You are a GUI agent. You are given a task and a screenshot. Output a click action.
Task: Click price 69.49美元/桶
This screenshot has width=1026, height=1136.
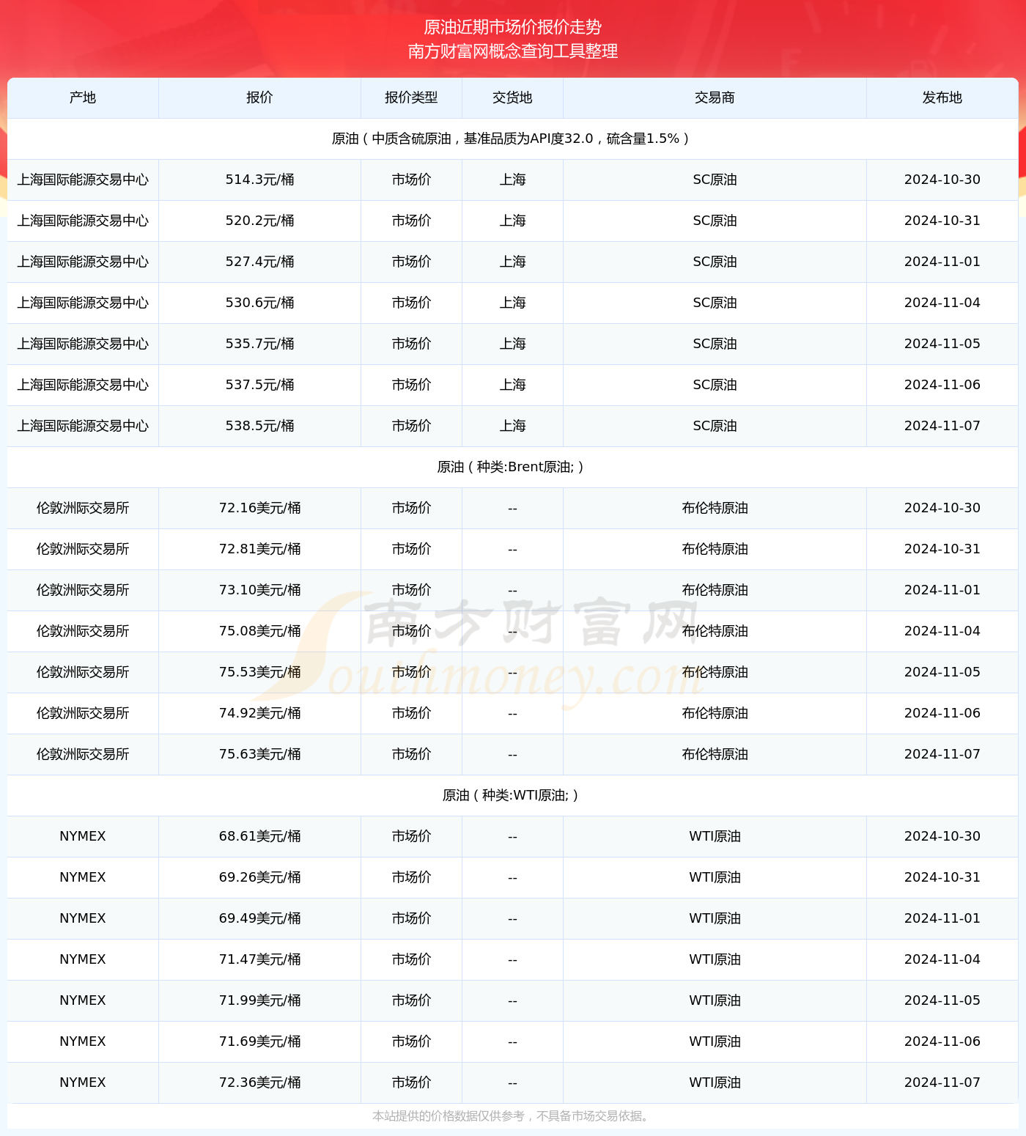pyautogui.click(x=259, y=919)
